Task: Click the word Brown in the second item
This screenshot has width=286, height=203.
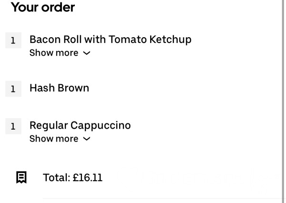Action: (73, 88)
